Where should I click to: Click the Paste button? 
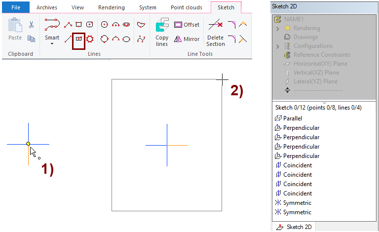[x=15, y=30]
